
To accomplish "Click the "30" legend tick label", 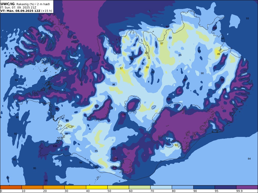I will coord(66,191).
